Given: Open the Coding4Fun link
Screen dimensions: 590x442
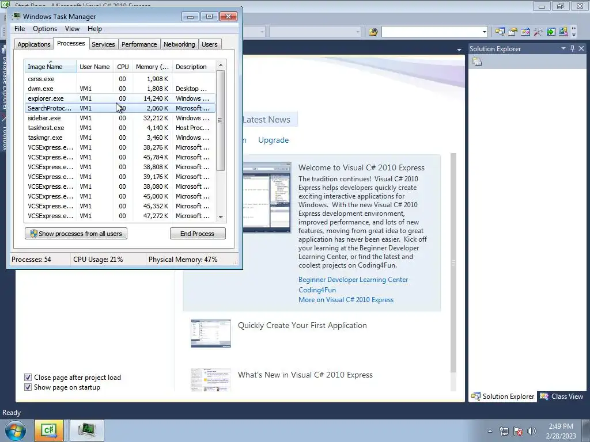Looking at the screenshot, I should 317,290.
